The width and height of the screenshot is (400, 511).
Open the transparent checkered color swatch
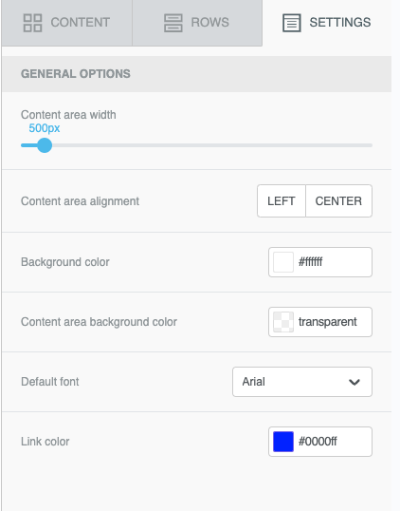tap(283, 322)
